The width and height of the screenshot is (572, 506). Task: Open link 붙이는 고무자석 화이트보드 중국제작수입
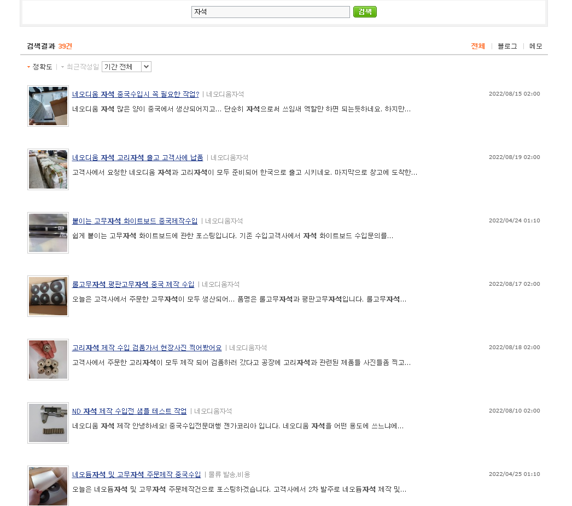pyautogui.click(x=135, y=221)
